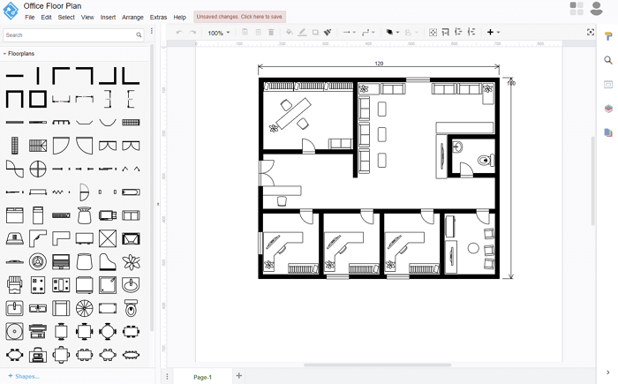Screen dimensions: 618x384
Task: Select the piano shape in Floorplans
Action: [108, 261]
